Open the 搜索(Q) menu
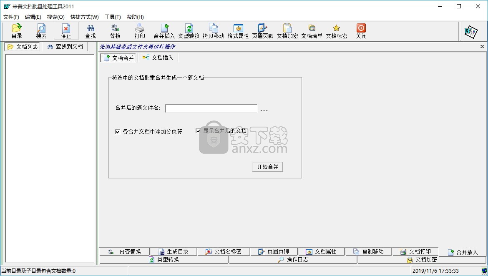Screen dimensions: 488x276 [x=56, y=17]
